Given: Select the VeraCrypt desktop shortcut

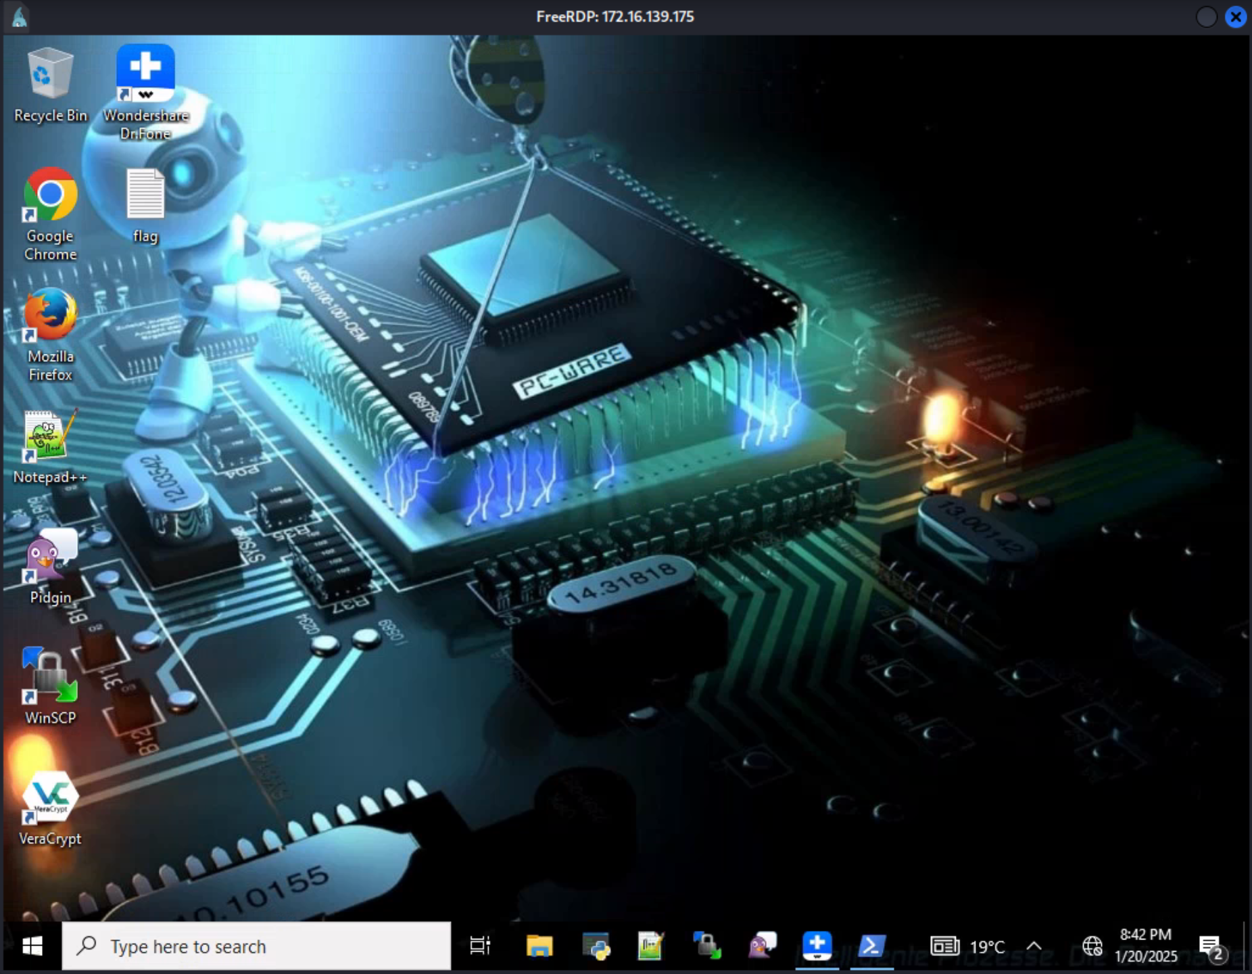Looking at the screenshot, I should click(x=51, y=808).
